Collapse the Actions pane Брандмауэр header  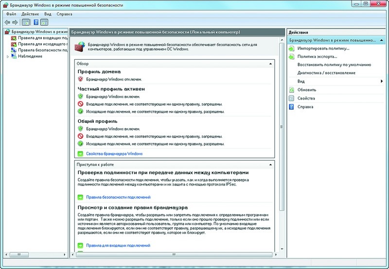382,40
